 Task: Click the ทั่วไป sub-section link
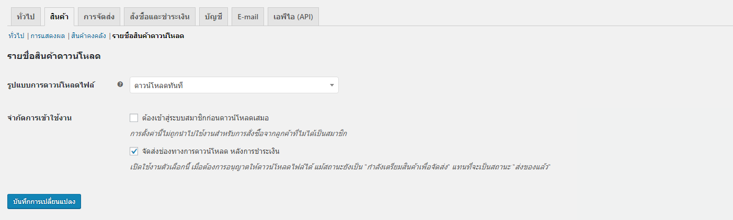[x=16, y=36]
